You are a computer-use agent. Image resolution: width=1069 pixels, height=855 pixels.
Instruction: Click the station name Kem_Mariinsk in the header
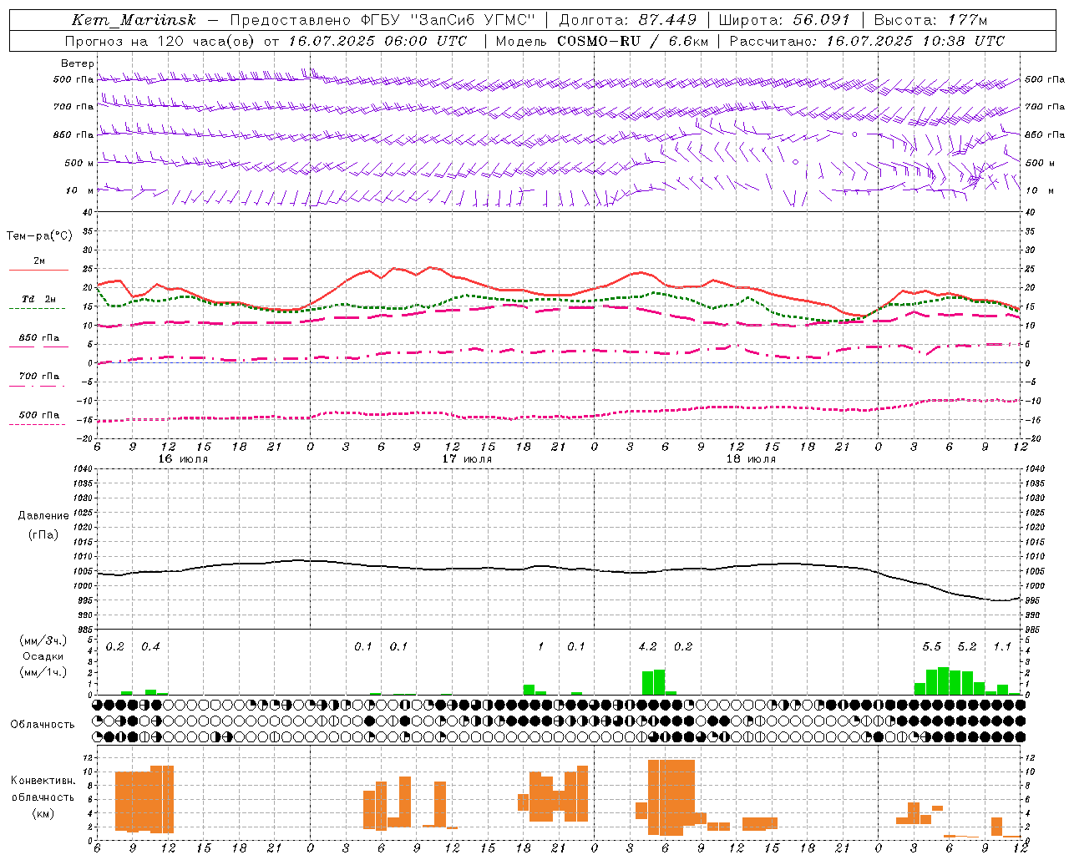[x=134, y=20]
